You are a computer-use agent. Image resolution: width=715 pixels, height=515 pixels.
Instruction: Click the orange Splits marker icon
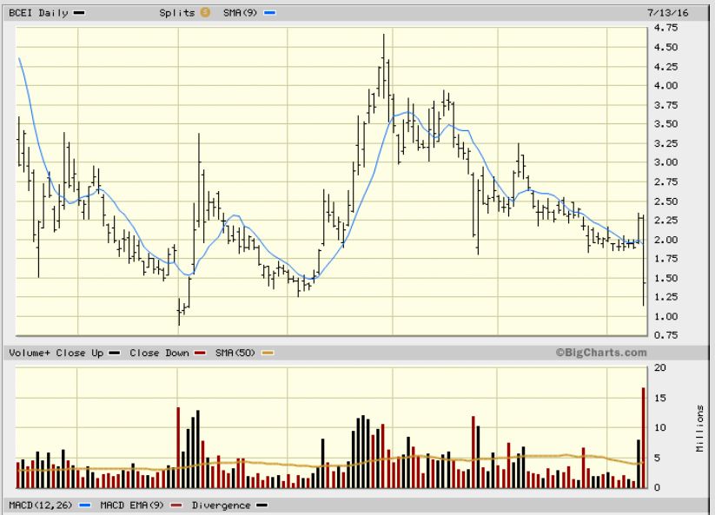pos(206,12)
